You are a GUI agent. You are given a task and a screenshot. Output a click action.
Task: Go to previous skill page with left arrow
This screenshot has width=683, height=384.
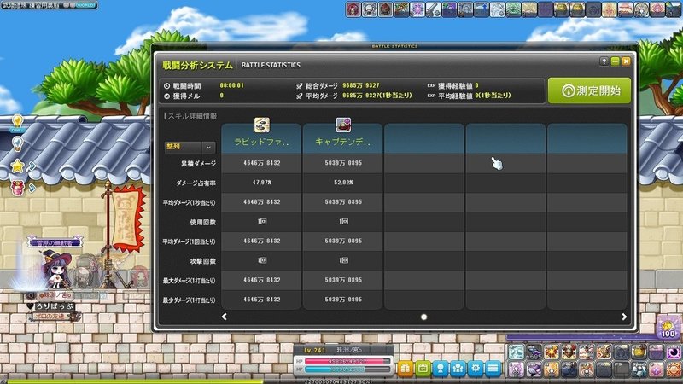click(x=224, y=317)
